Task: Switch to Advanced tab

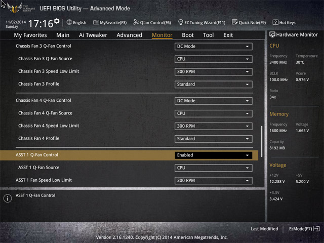Action: pyautogui.click(x=130, y=35)
